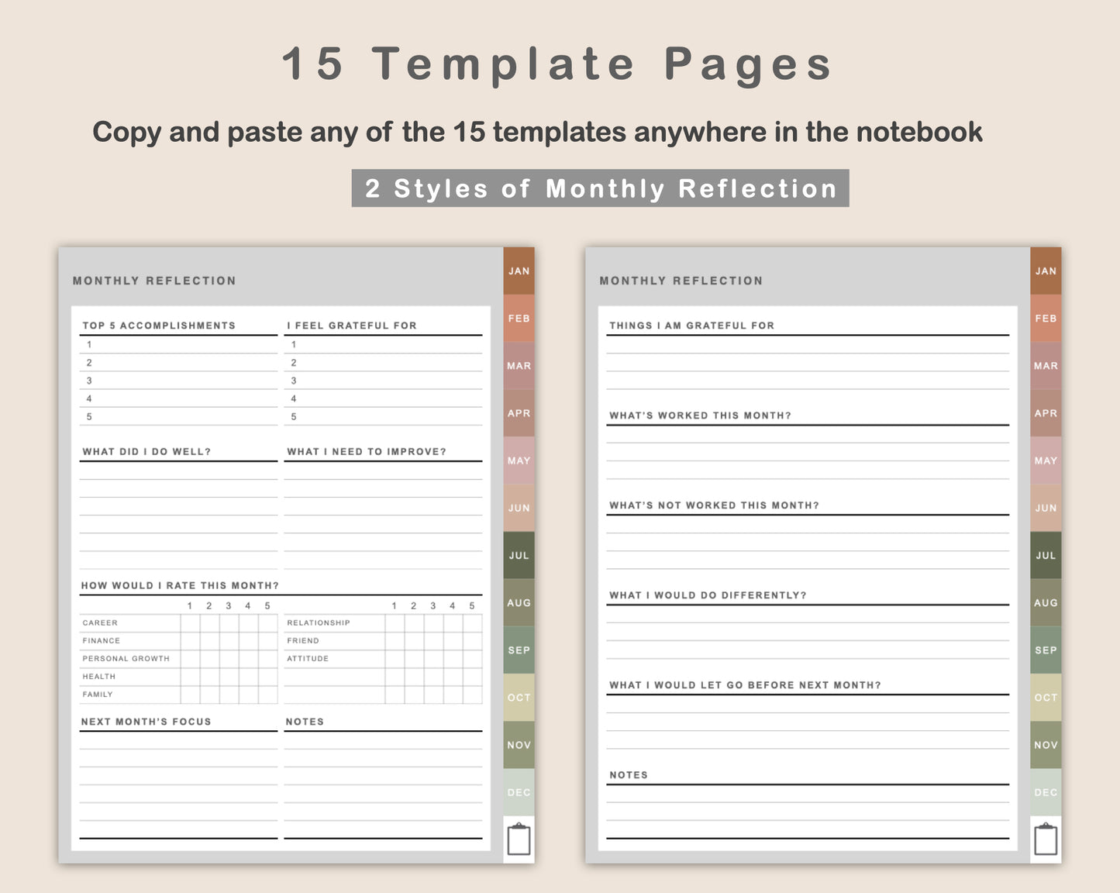This screenshot has width=1120, height=893.
Task: Mark the Health rating box under column 2
Action: point(209,677)
